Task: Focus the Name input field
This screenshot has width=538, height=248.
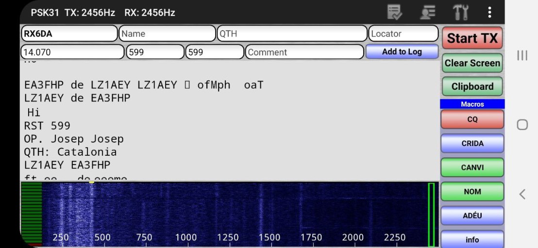Action: (167, 34)
